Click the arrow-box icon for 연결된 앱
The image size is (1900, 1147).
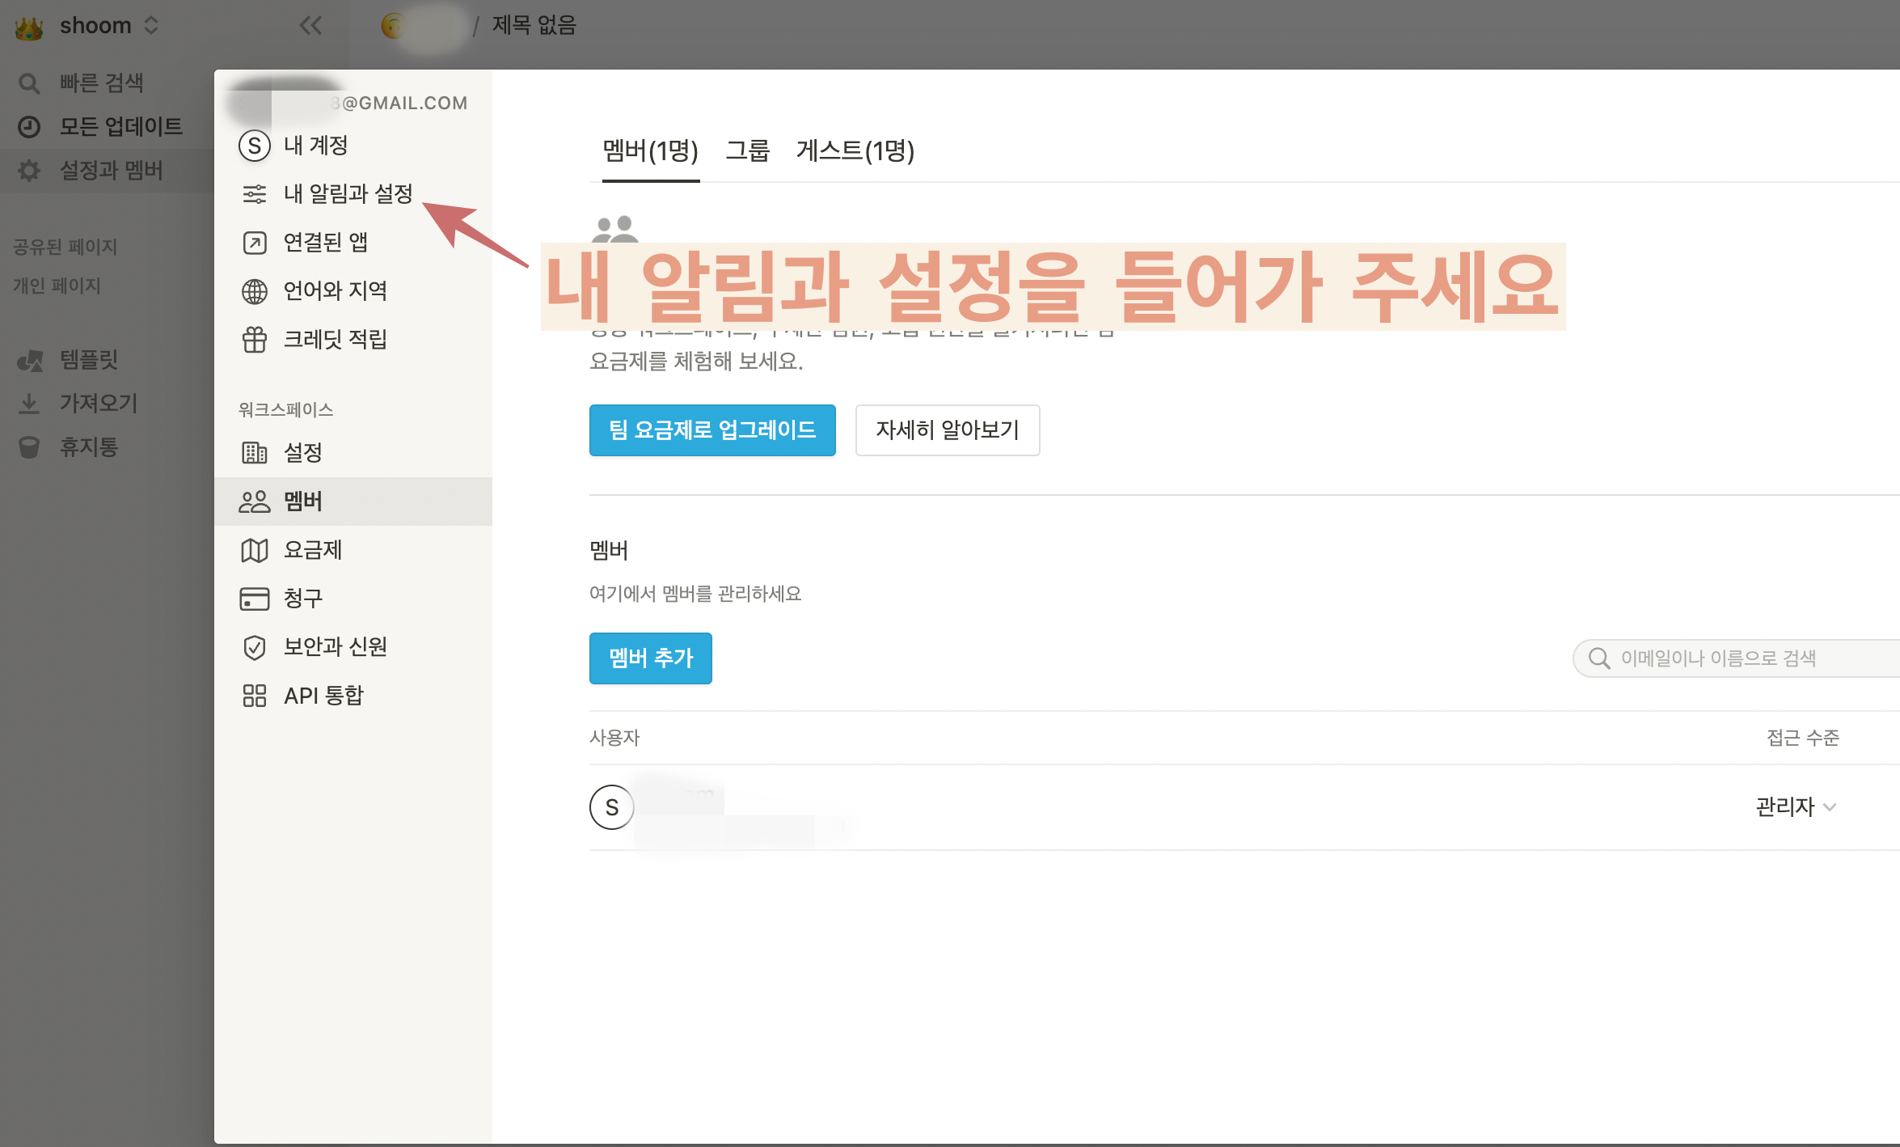click(254, 243)
